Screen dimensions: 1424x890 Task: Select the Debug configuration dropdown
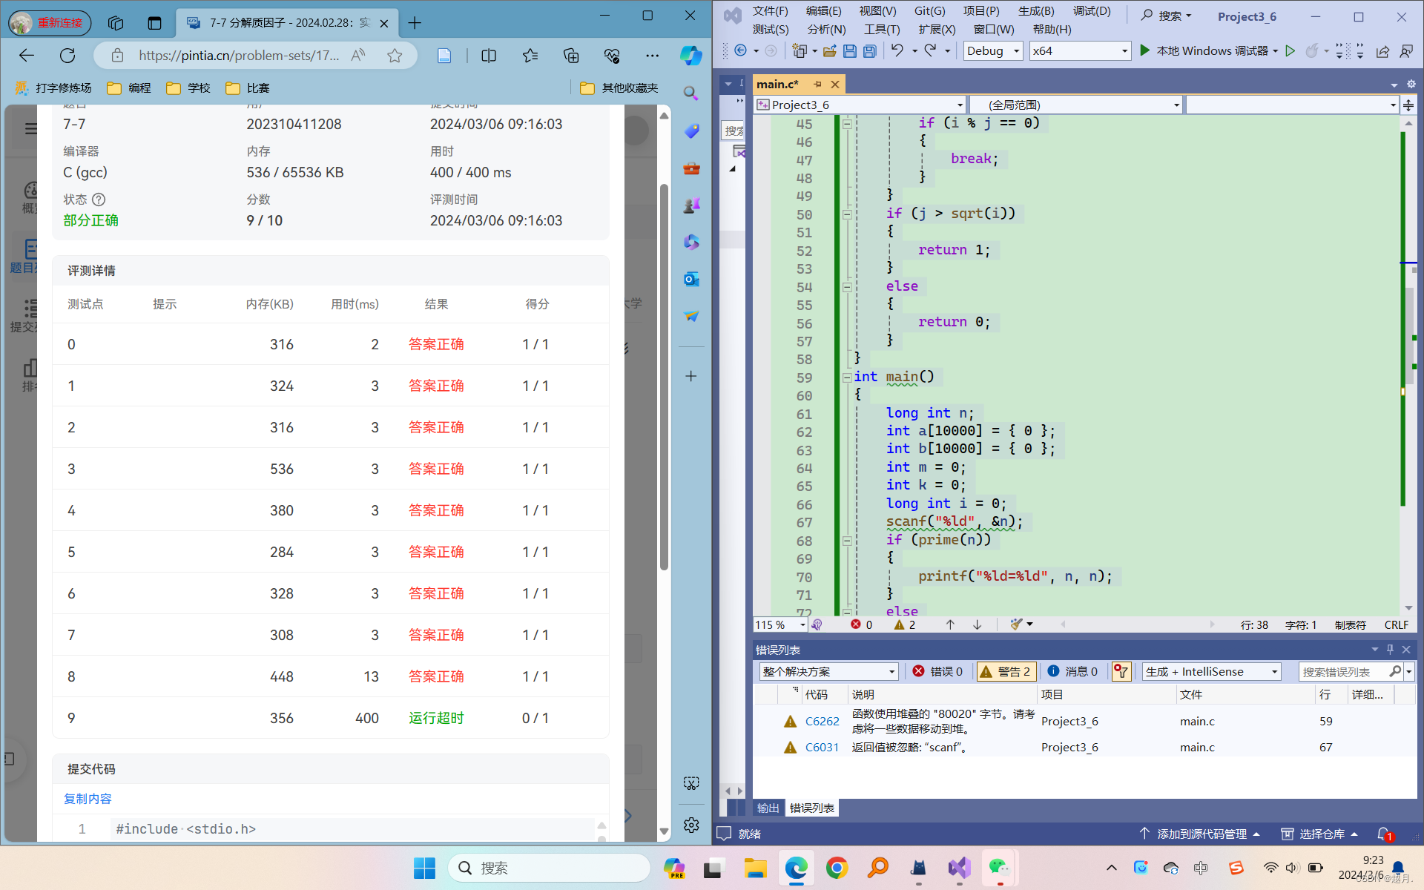pos(992,51)
